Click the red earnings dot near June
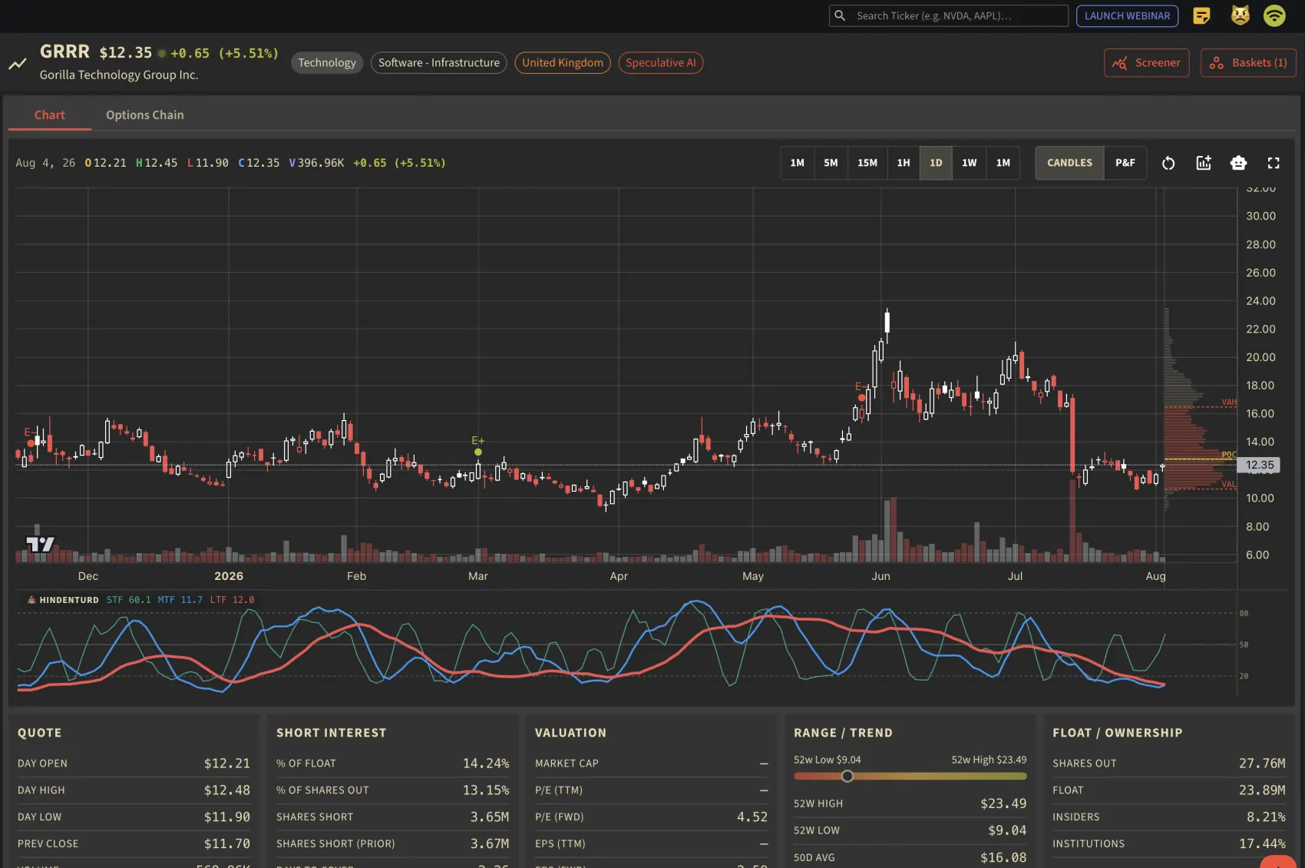Screen dimensions: 1305x868 [861, 398]
